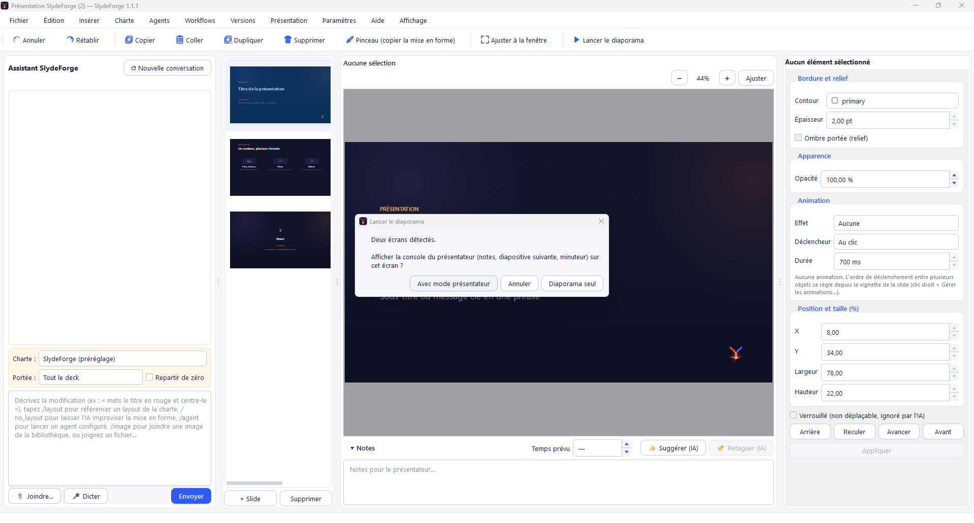974x523 pixels.
Task: Click the Suggérer (IA) sparkle button
Action: pyautogui.click(x=673, y=448)
